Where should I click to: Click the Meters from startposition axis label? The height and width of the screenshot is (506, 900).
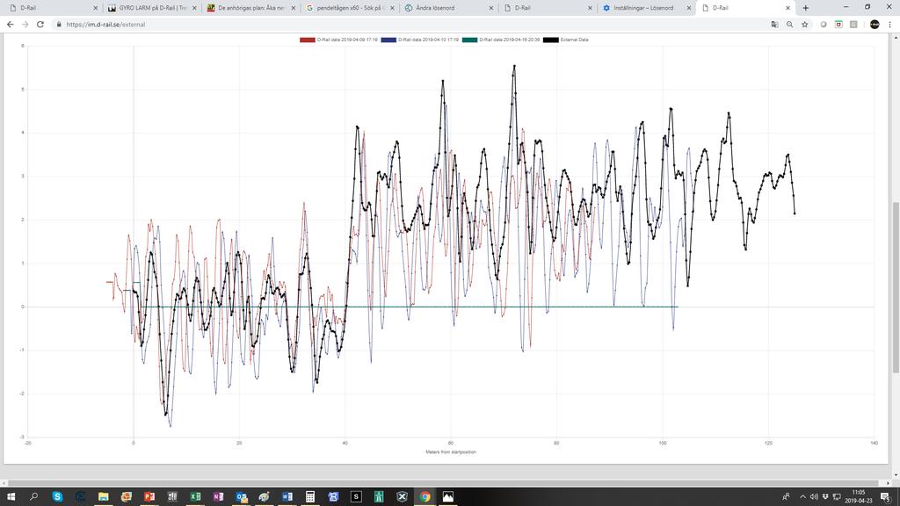point(451,452)
